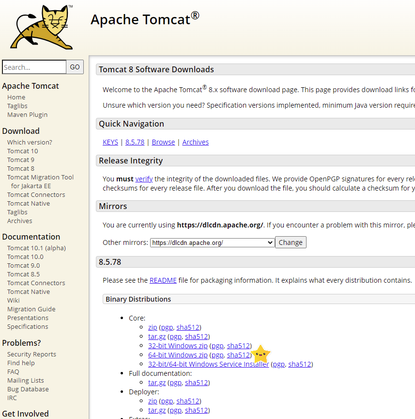Click the Browse quick navigation link
Viewport: 415px width, 419px height.
coord(163,142)
